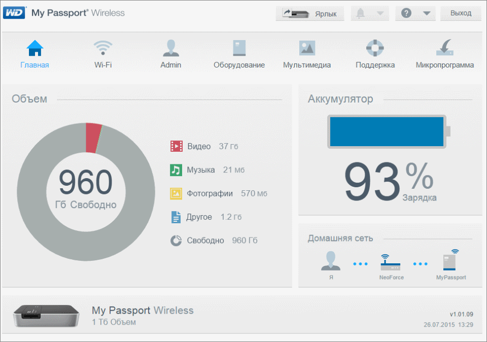
Task: Expand the help question mark dropdown
Action: 415,13
